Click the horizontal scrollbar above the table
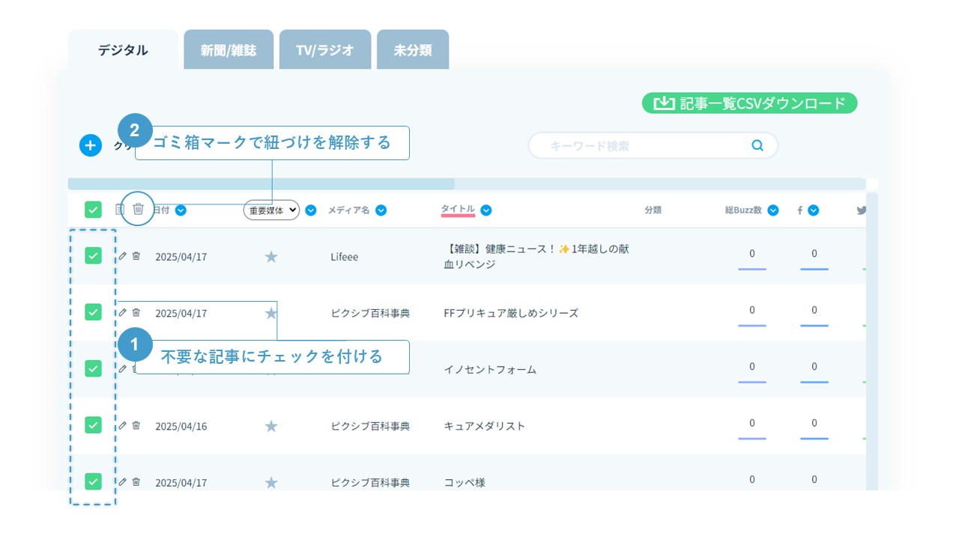Screen dimensions: 959x539 (x=261, y=183)
